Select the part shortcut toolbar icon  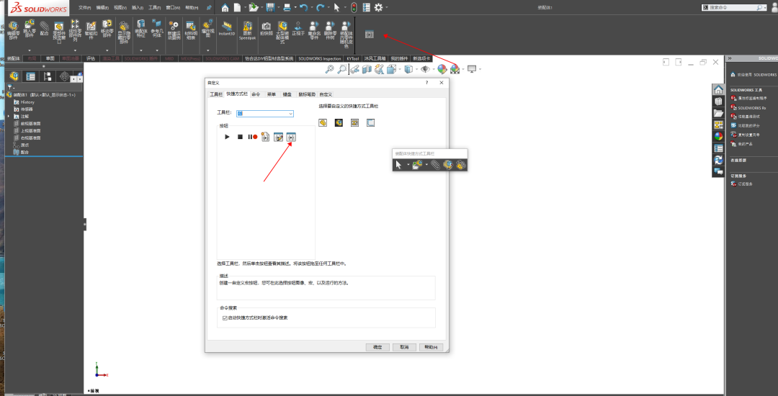(323, 122)
